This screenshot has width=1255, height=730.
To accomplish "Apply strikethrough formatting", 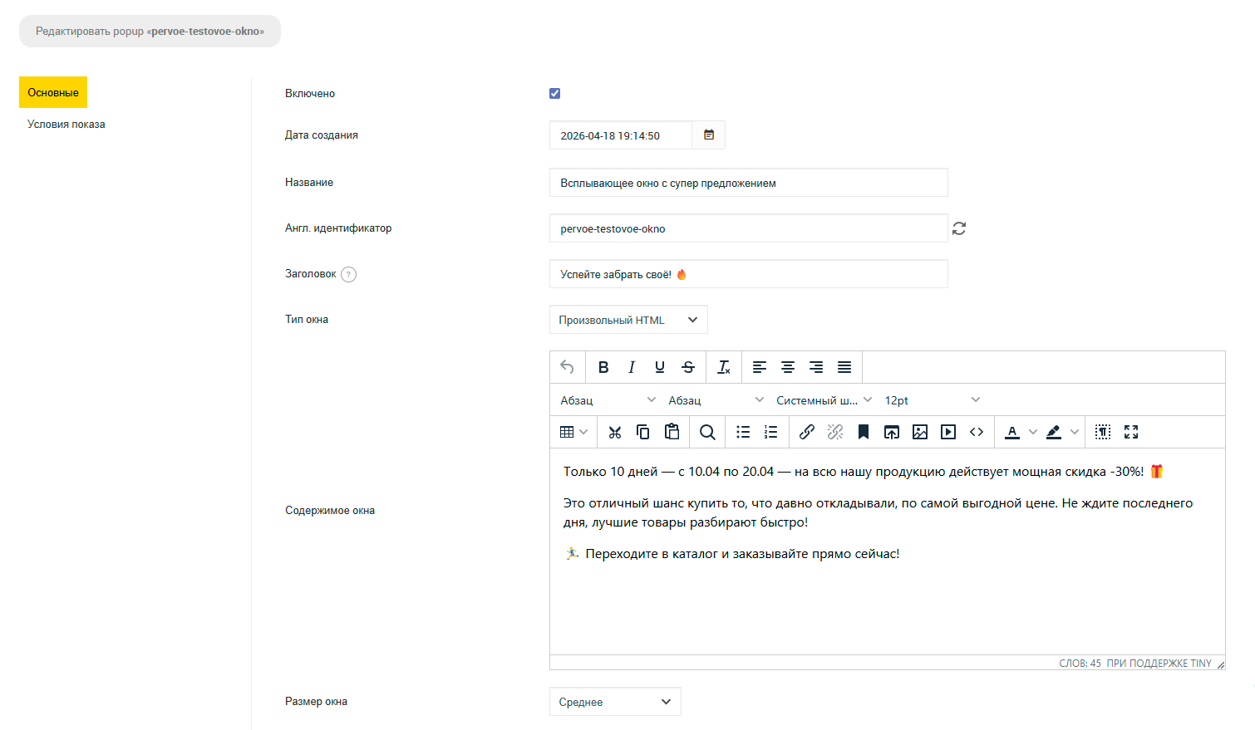I will click(x=688, y=367).
